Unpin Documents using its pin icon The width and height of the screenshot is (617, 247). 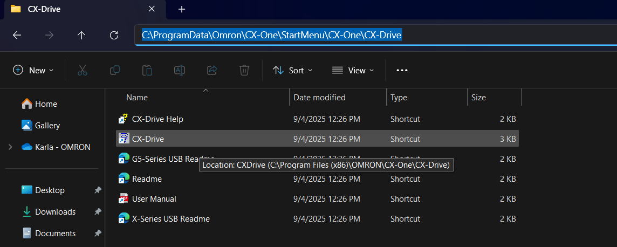(x=98, y=233)
